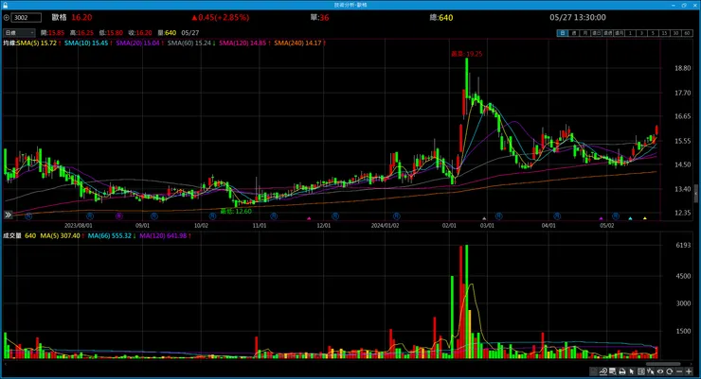Click the plus zoom-in icon in bottom toolbar
Viewport: 701px width, 379px height.
click(689, 371)
